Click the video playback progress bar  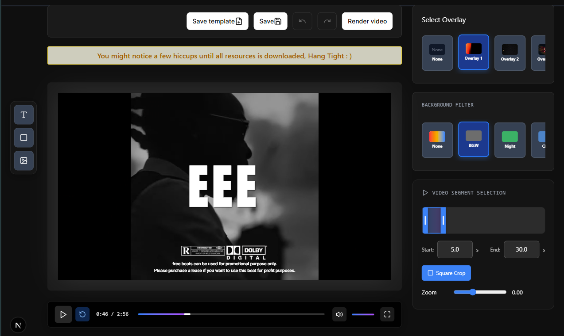(x=231, y=314)
